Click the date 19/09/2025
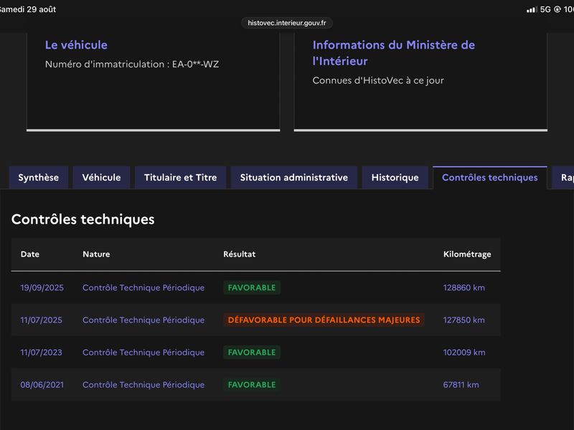The height and width of the screenshot is (430, 574). (42, 288)
